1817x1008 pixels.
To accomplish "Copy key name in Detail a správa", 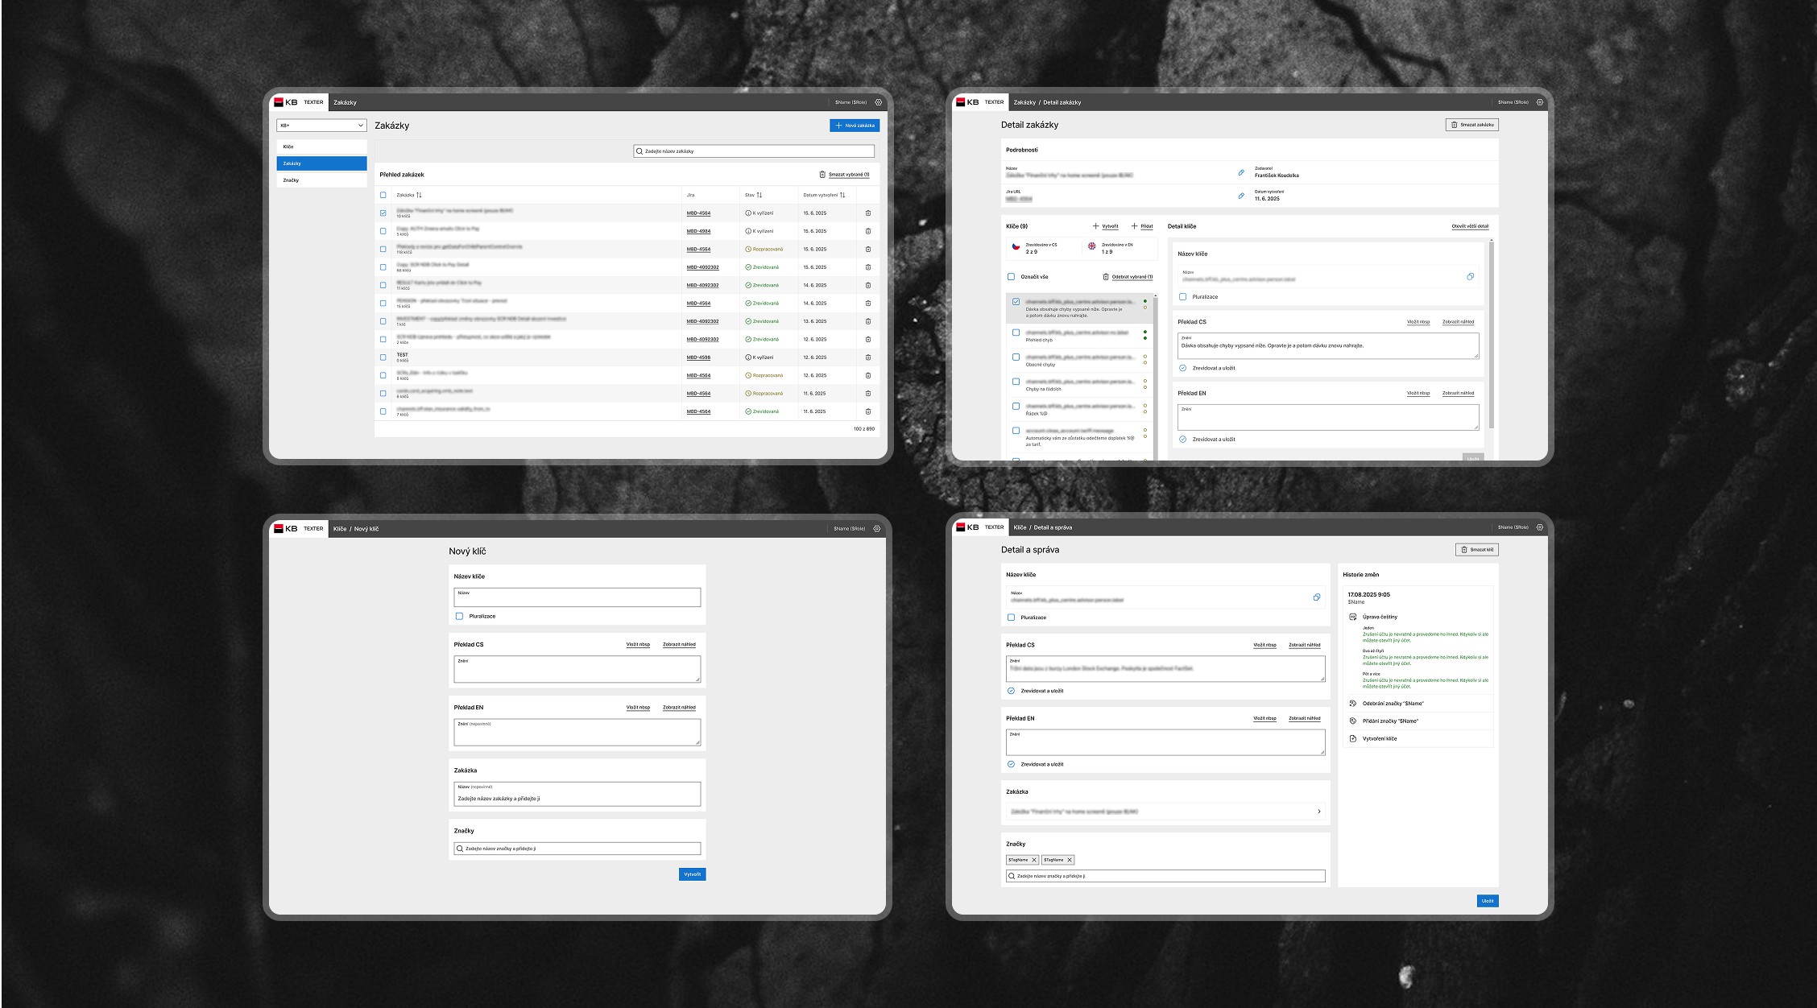I will coord(1316,597).
